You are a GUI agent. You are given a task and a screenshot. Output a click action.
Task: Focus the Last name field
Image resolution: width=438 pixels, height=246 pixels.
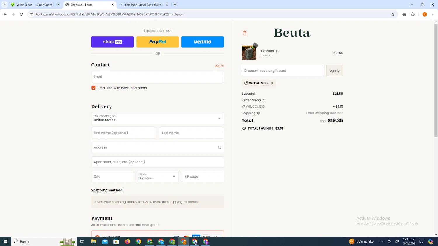point(192,133)
